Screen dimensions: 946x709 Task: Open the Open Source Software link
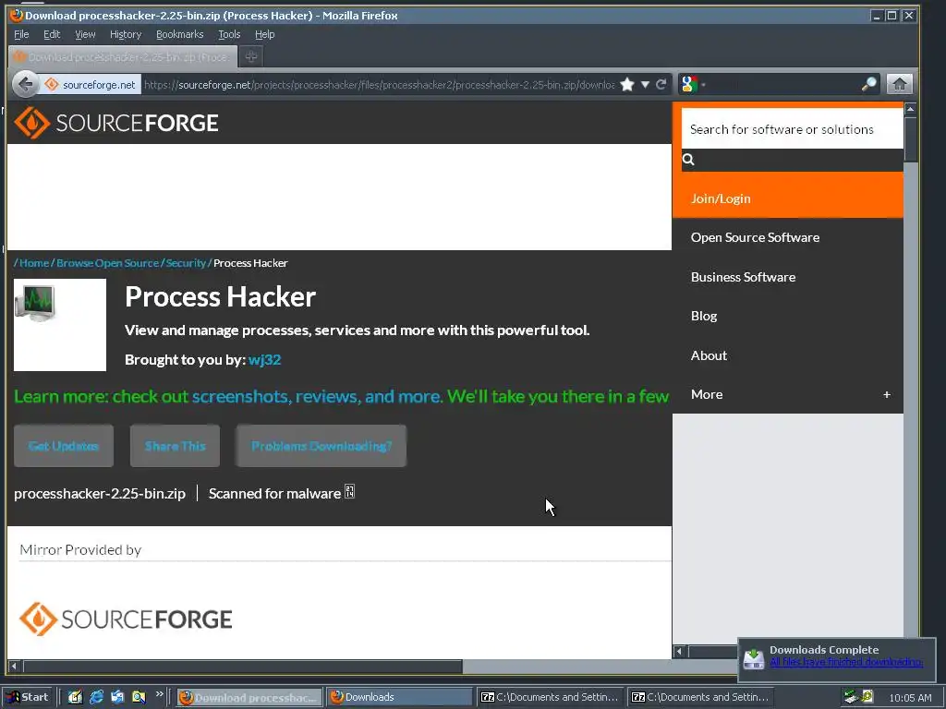(x=755, y=237)
